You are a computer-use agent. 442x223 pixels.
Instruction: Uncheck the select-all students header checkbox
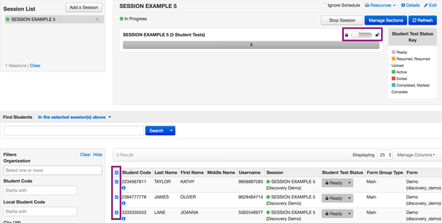[117, 172]
